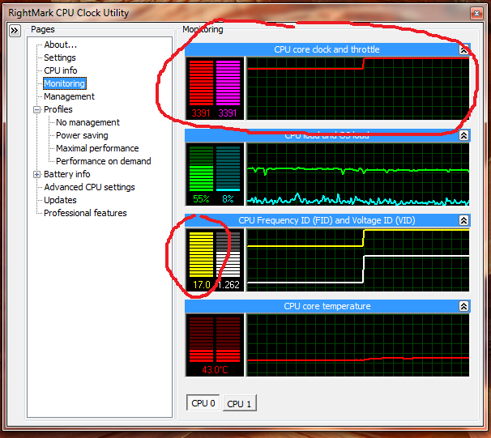Viewport: 491px width, 438px height.
Task: Collapse the CPU core clock and throttle graph
Action: pos(463,49)
